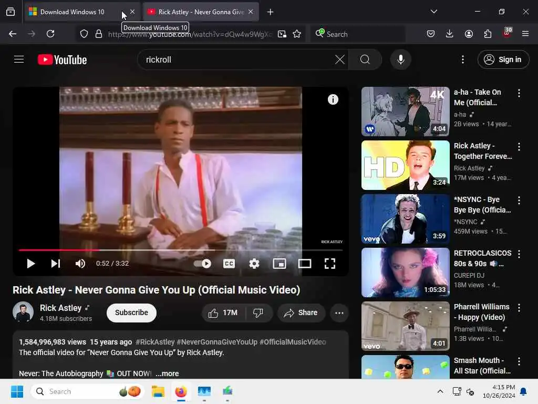
Task: Reload the current page
Action: coord(50,34)
